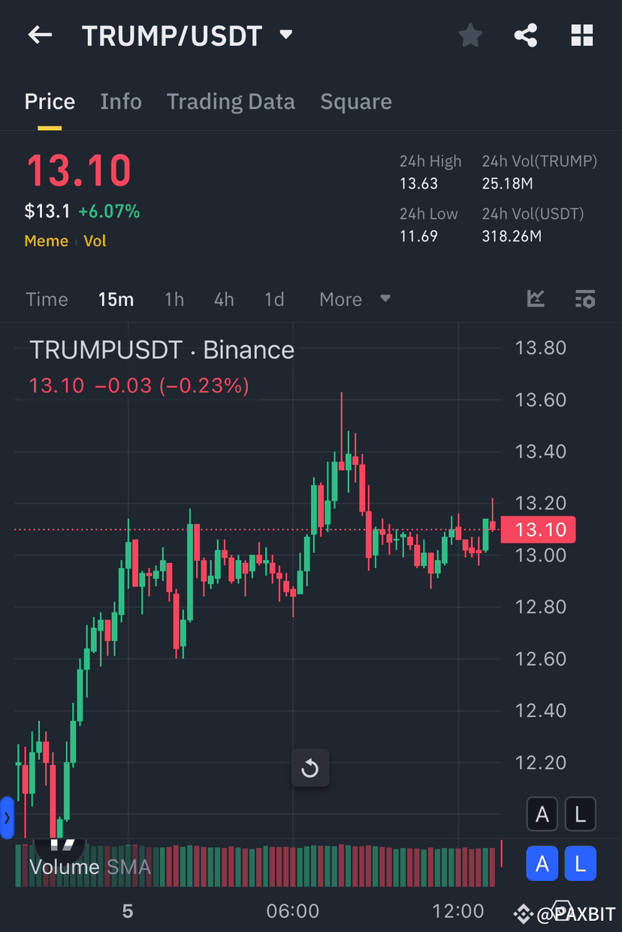Toggle log scale on dark L button

click(580, 814)
